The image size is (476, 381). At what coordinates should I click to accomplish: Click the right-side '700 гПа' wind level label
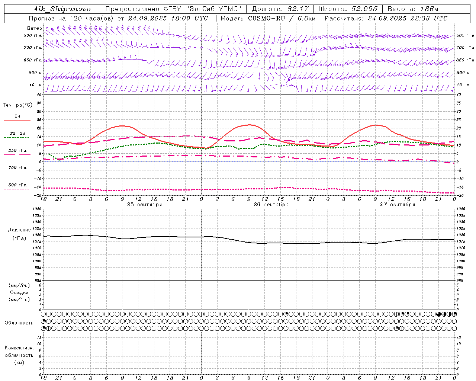(465, 48)
